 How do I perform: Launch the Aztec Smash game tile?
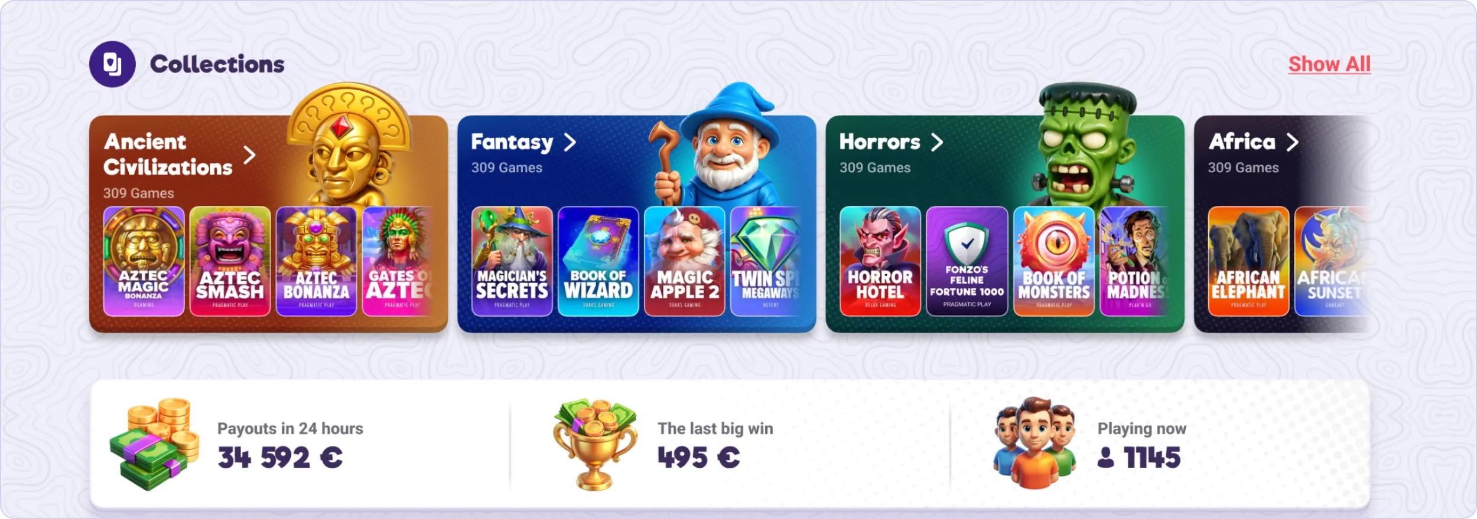point(230,261)
